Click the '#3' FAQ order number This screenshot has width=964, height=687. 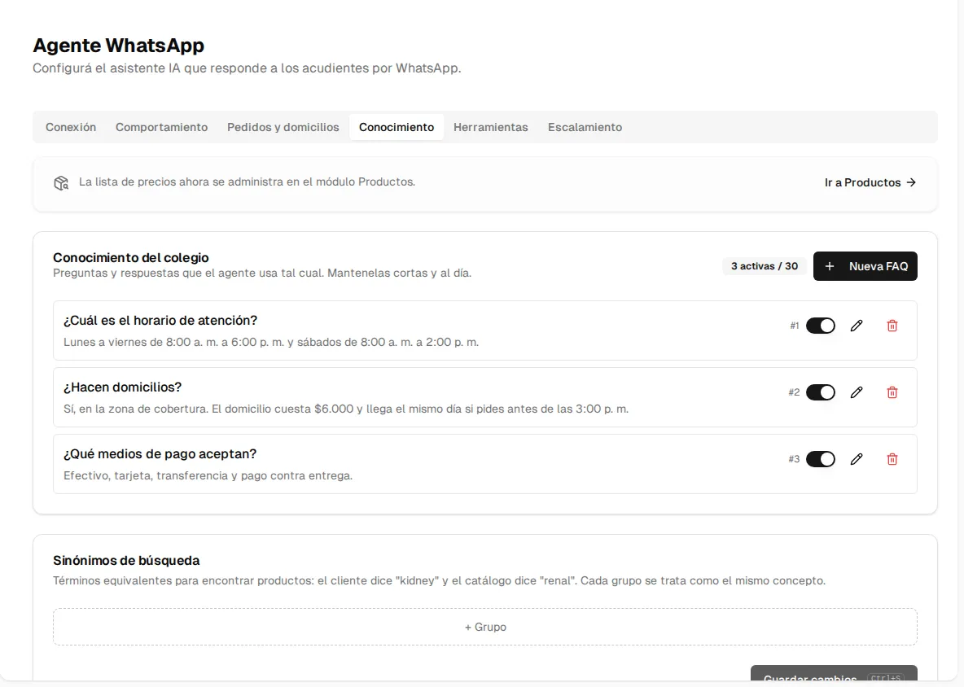795,459
